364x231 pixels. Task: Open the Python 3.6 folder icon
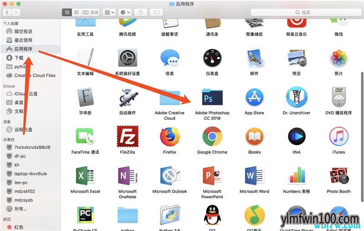(x=170, y=215)
